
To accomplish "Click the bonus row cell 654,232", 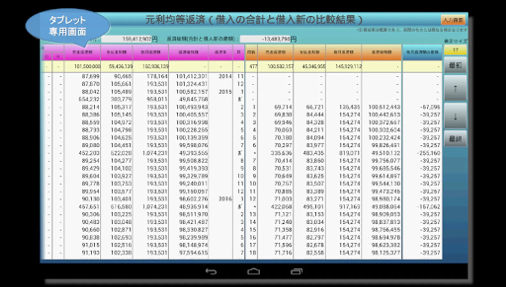I will pos(89,99).
